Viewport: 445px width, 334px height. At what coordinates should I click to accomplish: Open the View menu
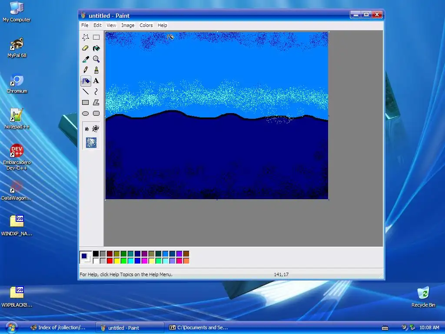pos(111,25)
